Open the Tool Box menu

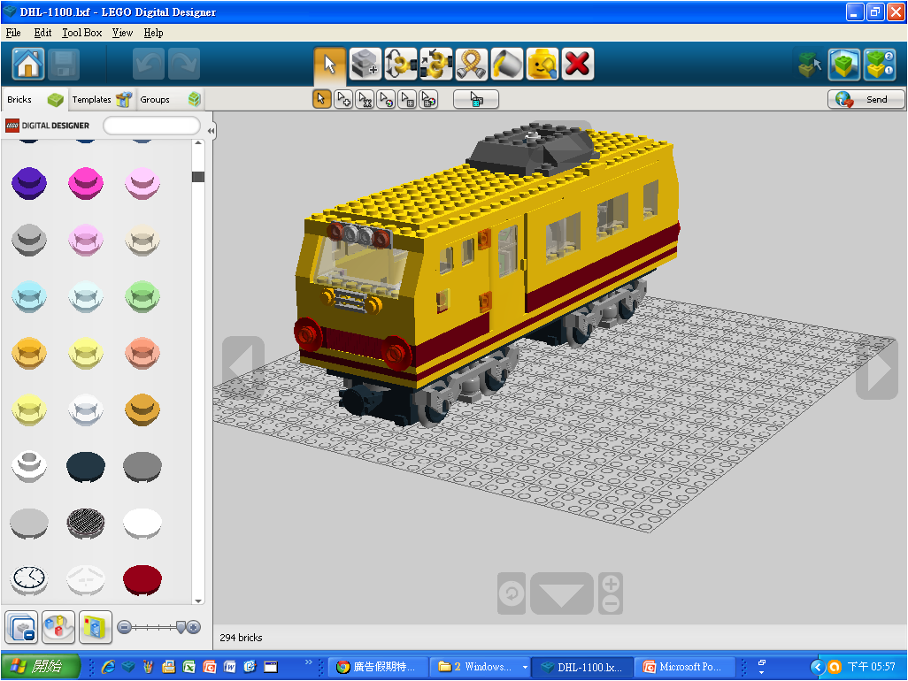click(x=81, y=33)
